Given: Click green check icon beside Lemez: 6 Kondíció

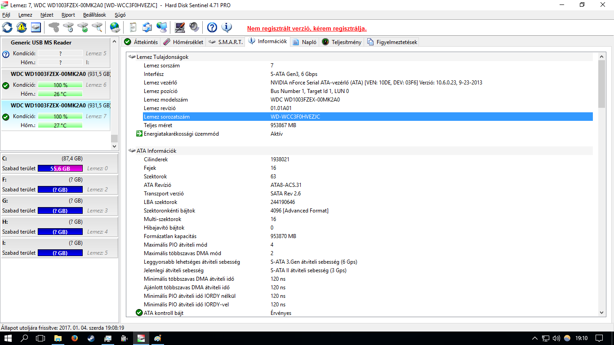Looking at the screenshot, I should (x=6, y=85).
